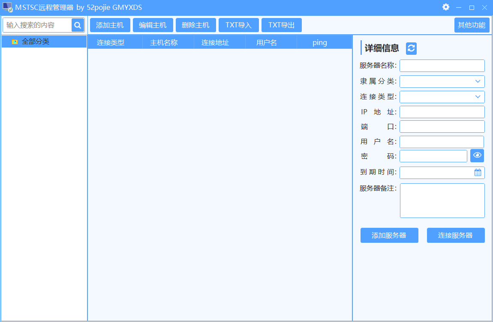Click the 添加主机 button
Viewport: 493px width, 322px height.
coord(110,25)
